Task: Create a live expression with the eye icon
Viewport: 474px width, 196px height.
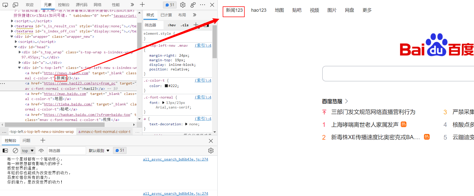Action: (x=41, y=151)
